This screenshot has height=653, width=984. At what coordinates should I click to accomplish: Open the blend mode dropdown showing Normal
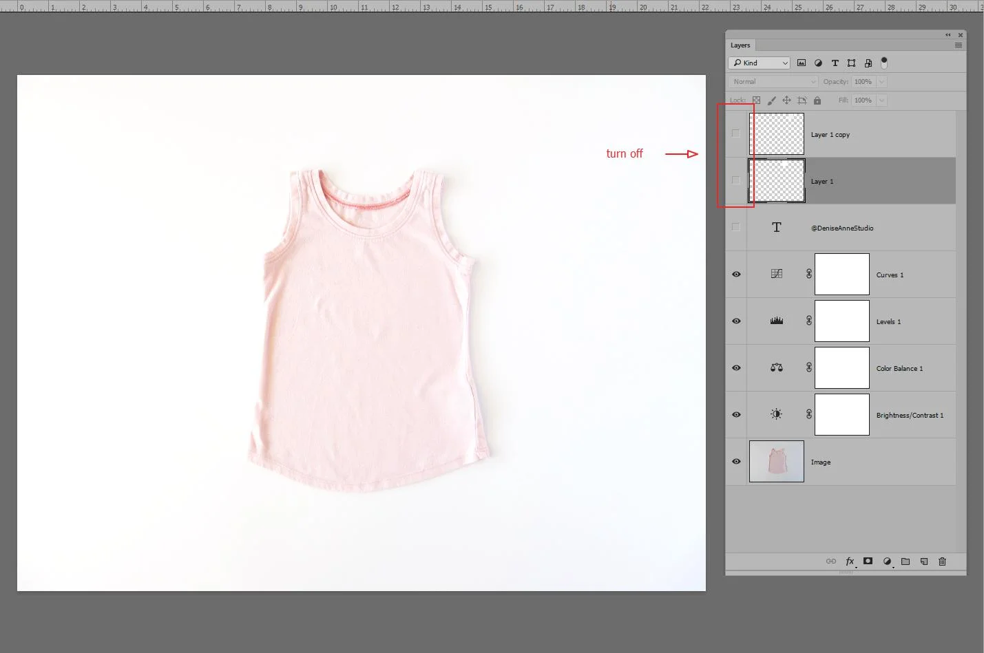[x=772, y=81]
